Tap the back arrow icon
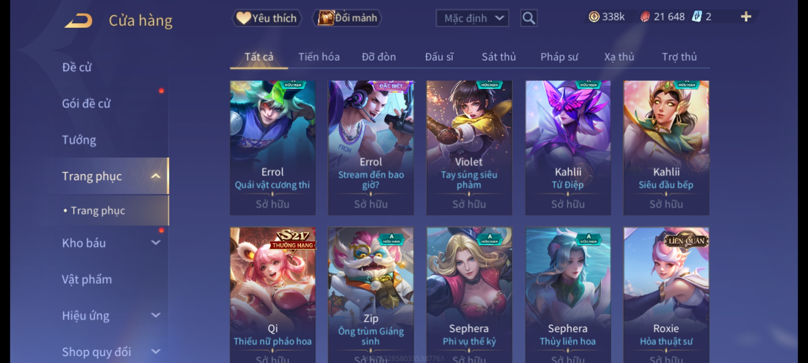 point(78,21)
